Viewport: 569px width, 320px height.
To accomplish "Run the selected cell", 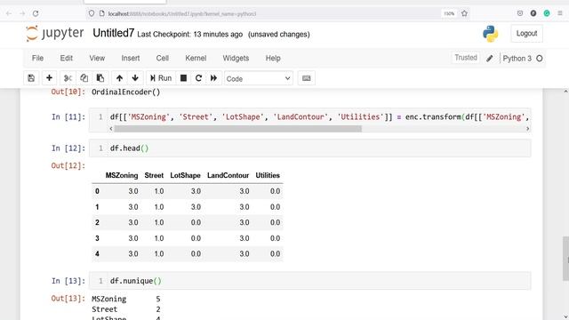I will click(161, 78).
